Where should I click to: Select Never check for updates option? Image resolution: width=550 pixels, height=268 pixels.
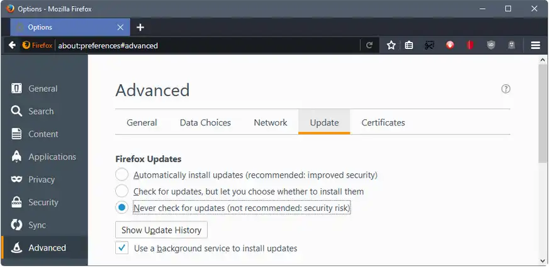(121, 208)
